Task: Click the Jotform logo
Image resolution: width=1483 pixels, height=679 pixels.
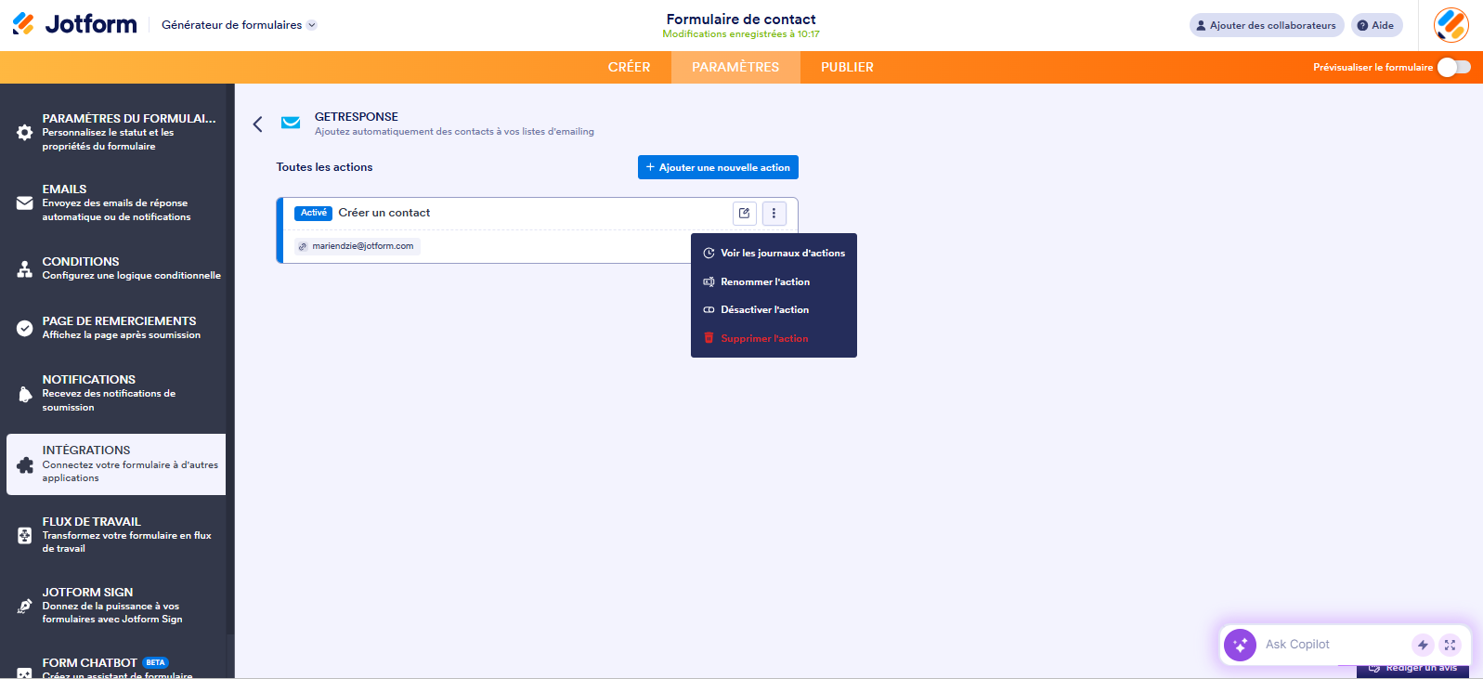Action: click(74, 24)
